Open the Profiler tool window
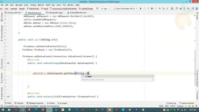 point(51,103)
